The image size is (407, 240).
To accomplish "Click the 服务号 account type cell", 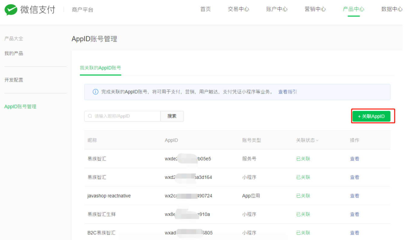I will [x=249, y=159].
